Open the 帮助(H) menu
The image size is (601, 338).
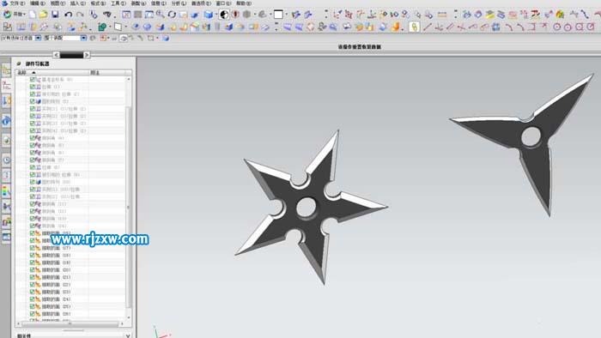click(244, 3)
